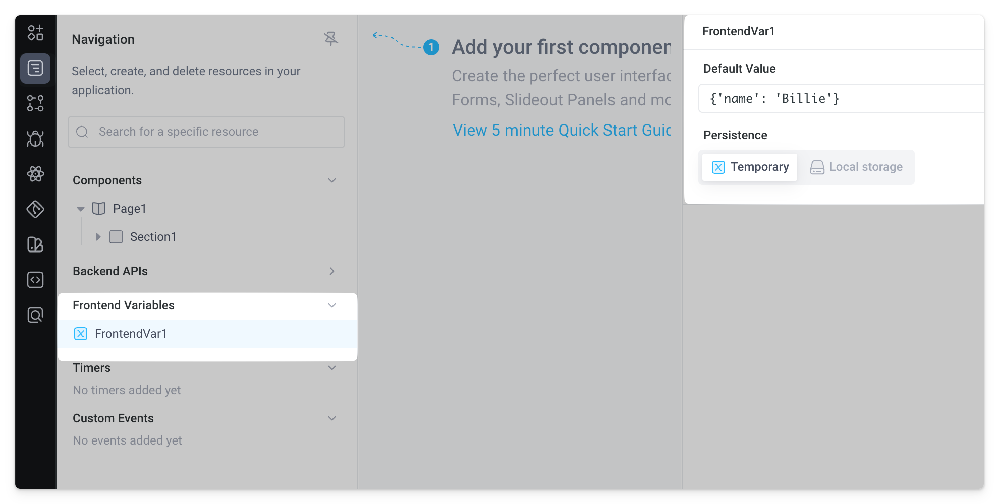
Task: Open the Inspect search icon at sidebar bottom
Action: point(35,315)
